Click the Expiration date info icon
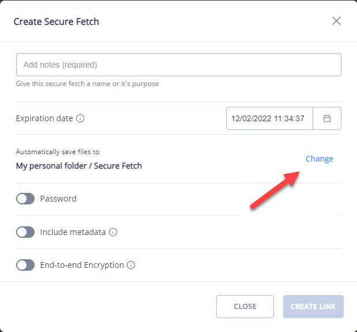 click(80, 118)
